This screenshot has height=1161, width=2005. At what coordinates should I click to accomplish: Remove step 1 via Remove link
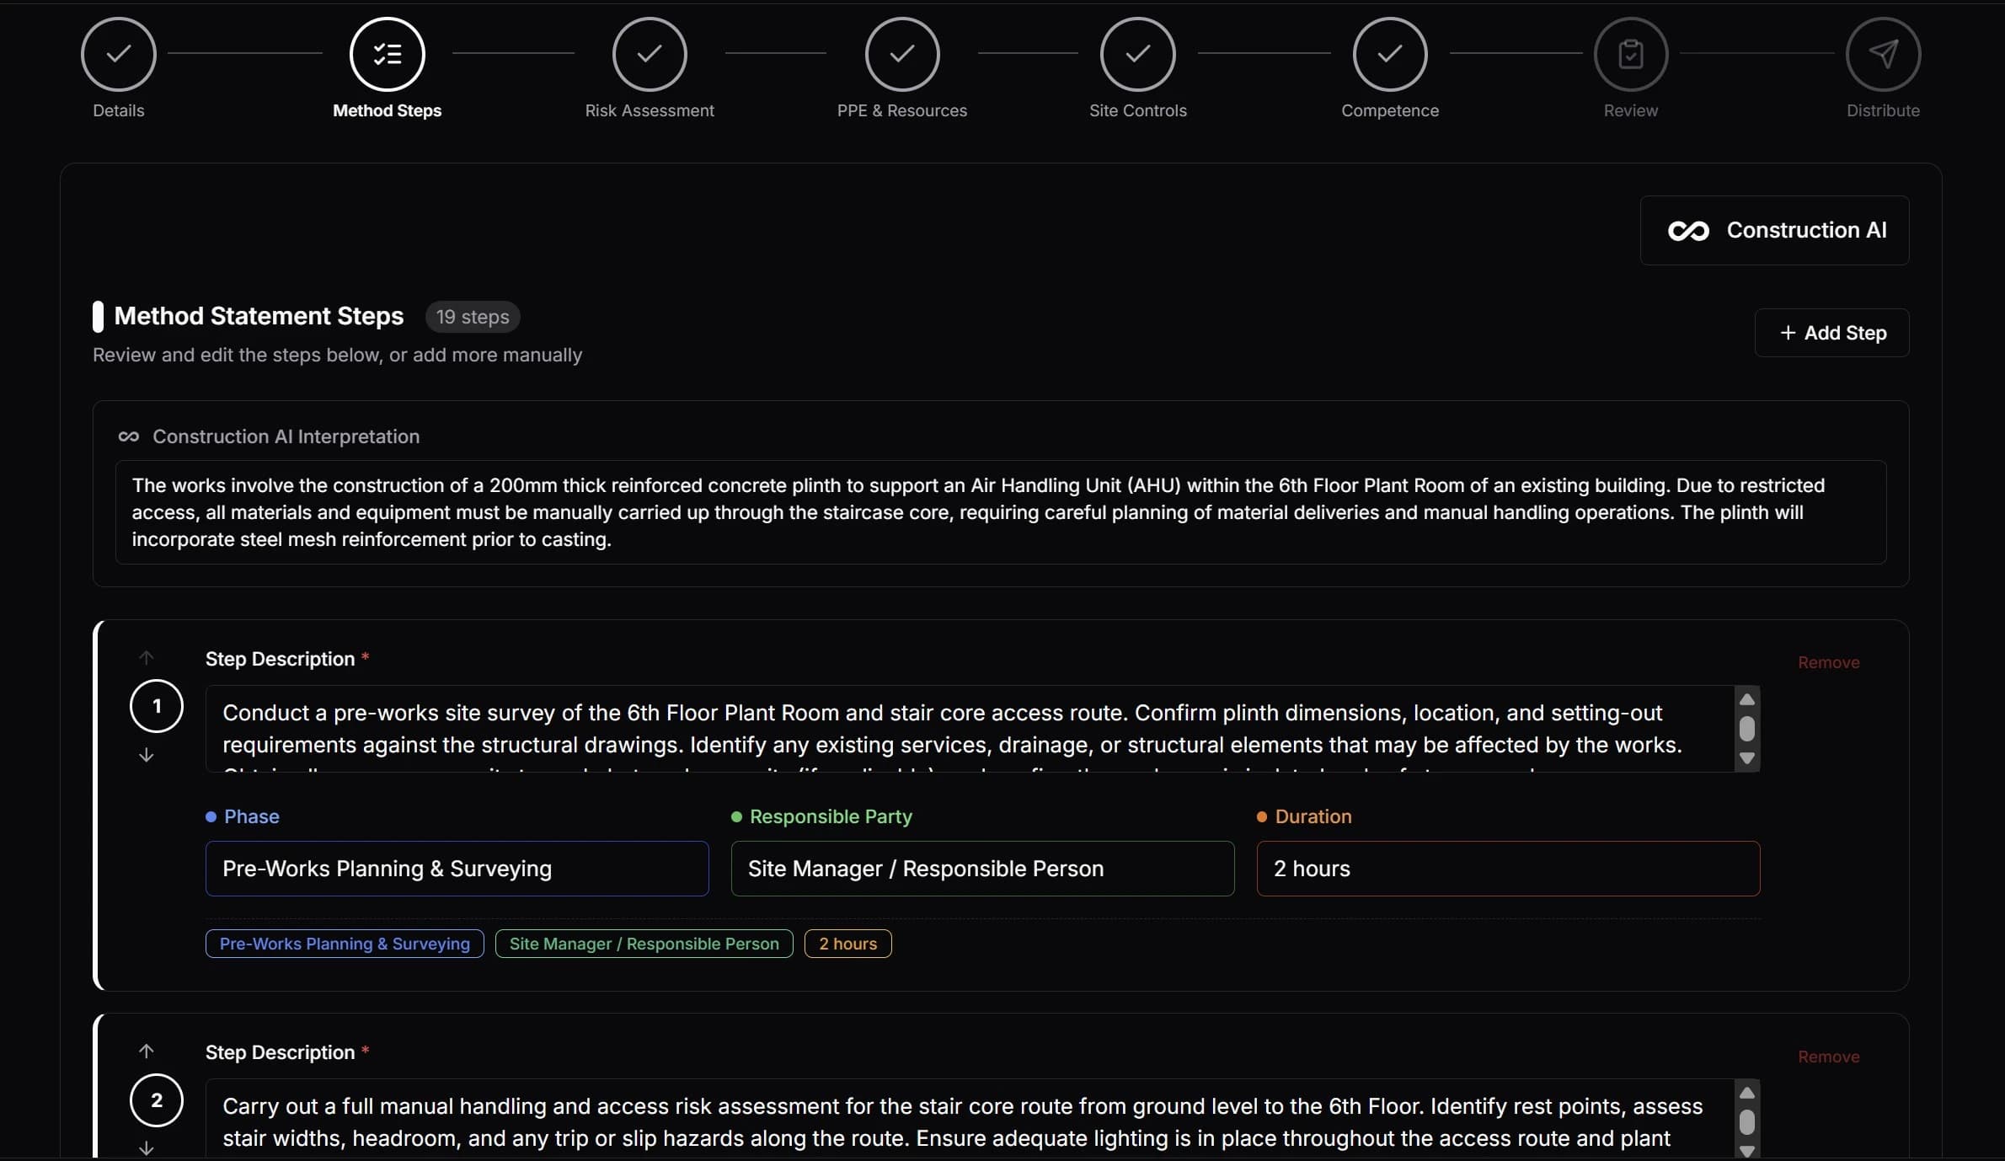click(x=1828, y=662)
